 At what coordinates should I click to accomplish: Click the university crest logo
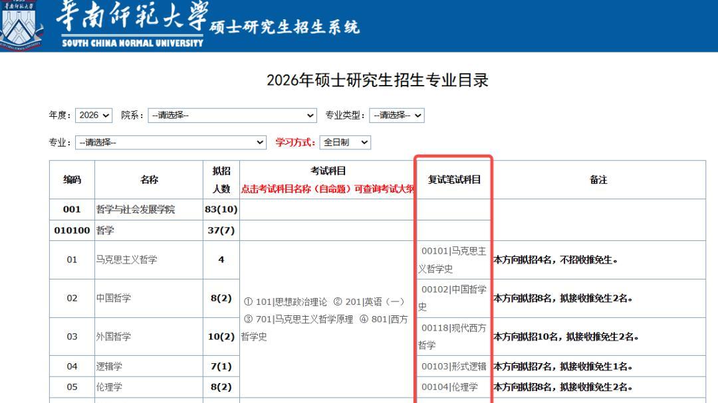(x=21, y=25)
